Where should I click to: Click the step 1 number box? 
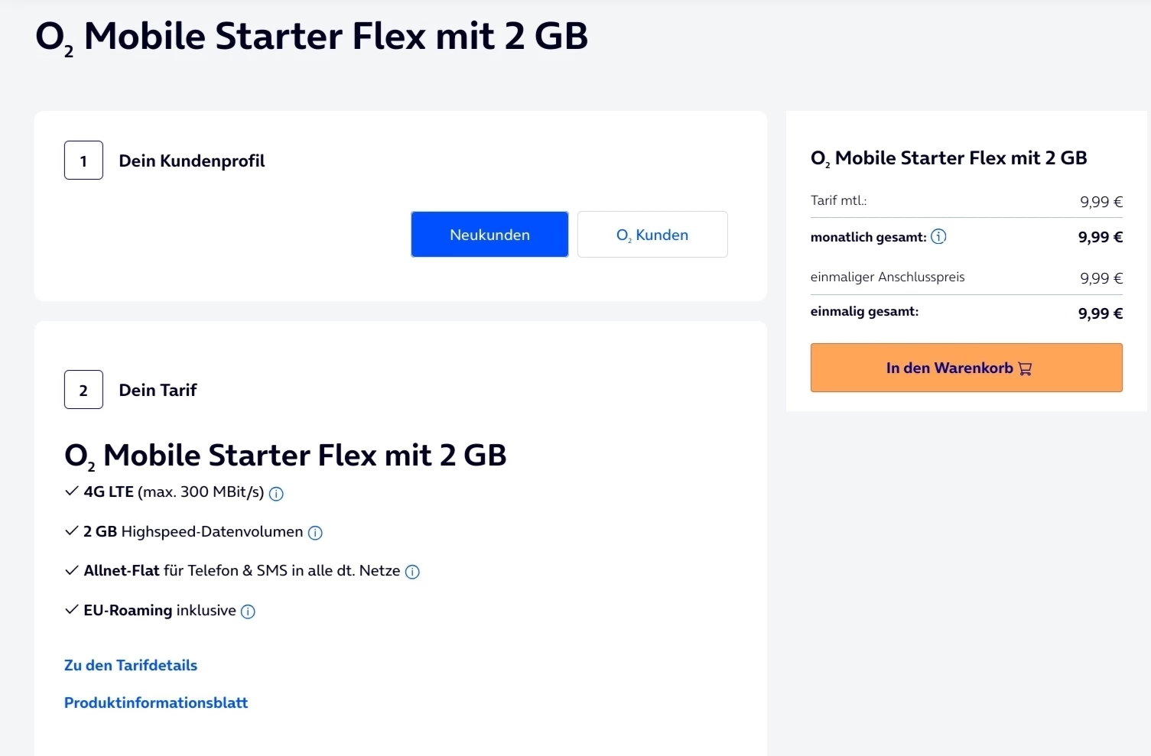(x=83, y=161)
